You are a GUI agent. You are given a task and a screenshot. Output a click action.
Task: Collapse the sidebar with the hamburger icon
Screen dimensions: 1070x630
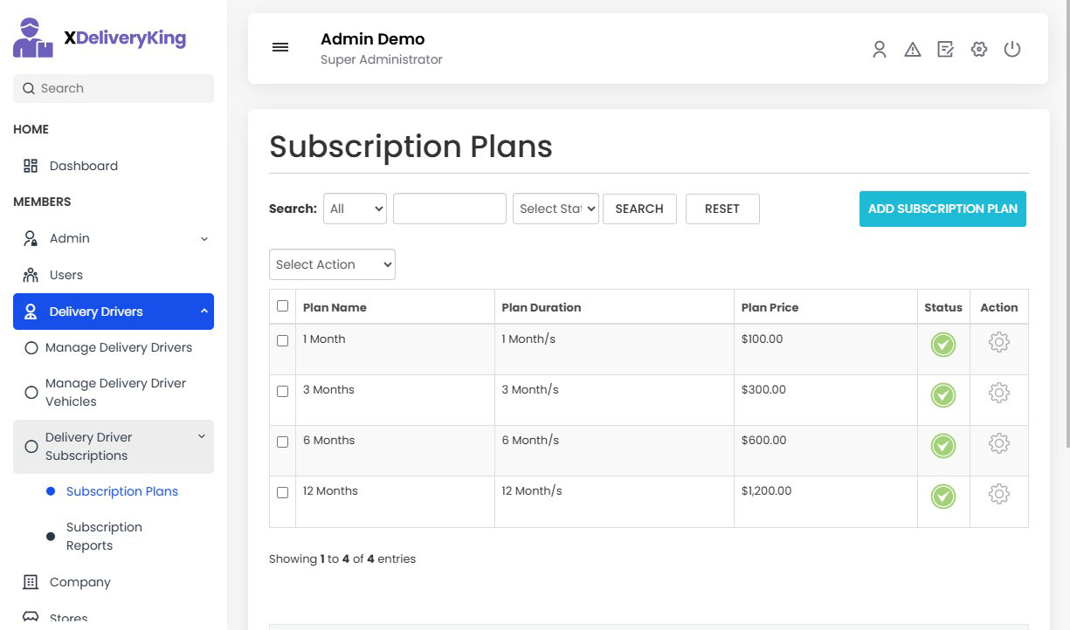(280, 47)
